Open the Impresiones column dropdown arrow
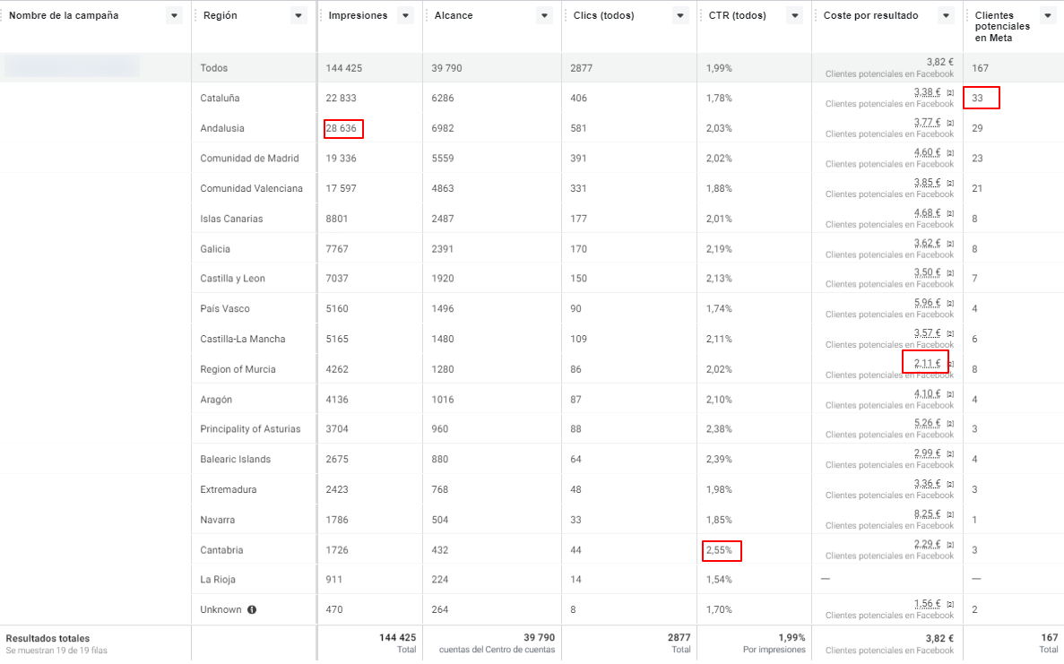The width and height of the screenshot is (1064, 664). pyautogui.click(x=406, y=15)
